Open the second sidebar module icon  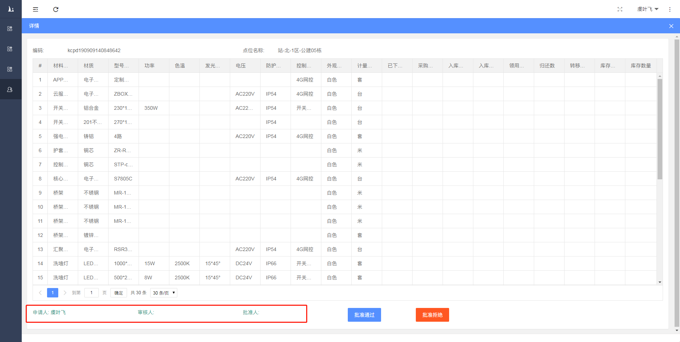click(10, 49)
